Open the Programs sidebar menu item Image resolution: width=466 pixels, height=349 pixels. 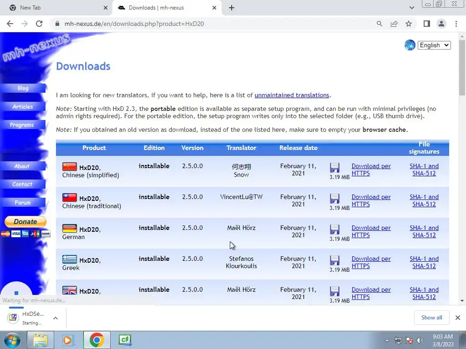click(x=23, y=125)
